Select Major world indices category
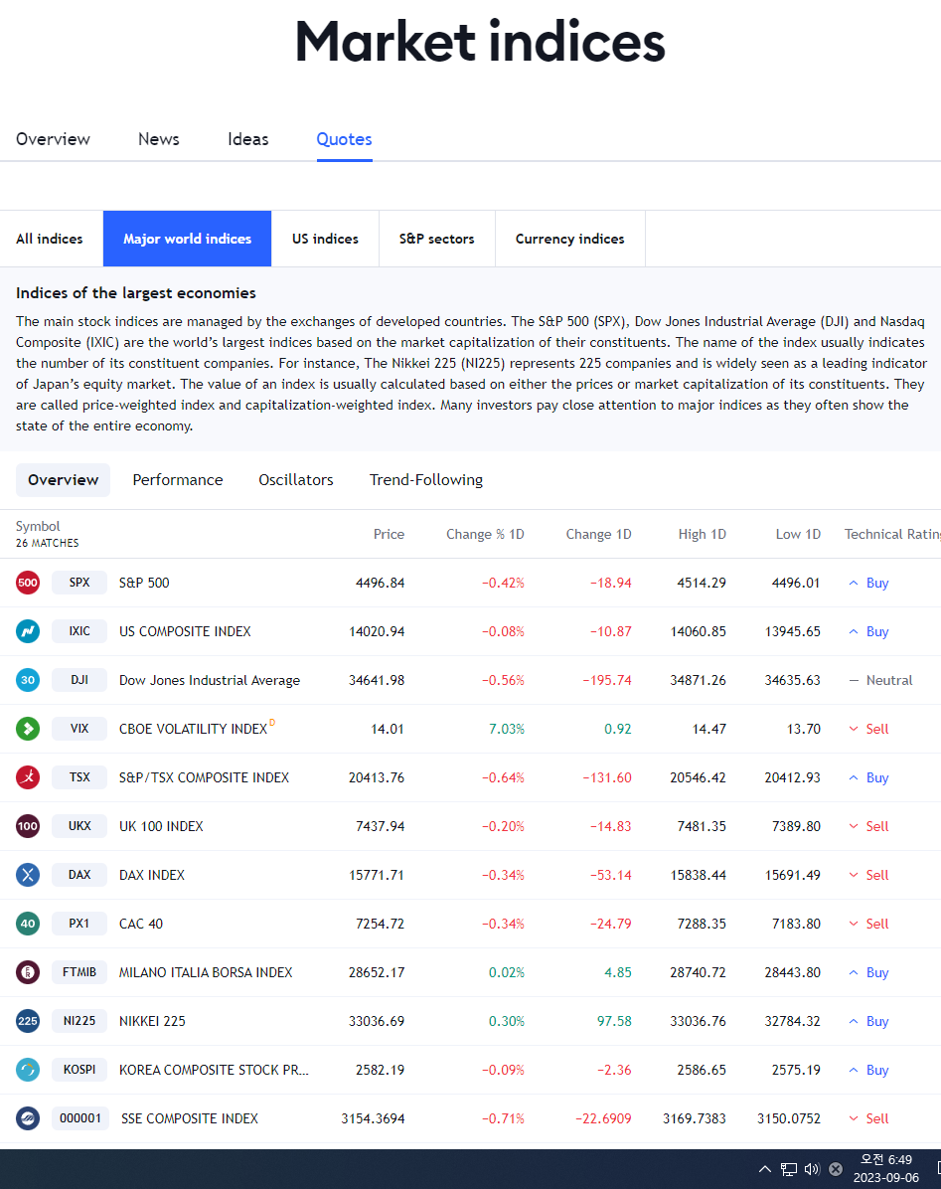941x1189 pixels. 187,239
